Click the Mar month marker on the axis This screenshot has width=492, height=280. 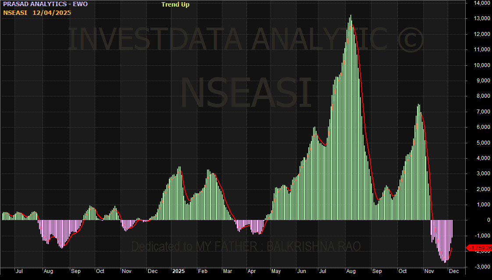click(x=228, y=271)
